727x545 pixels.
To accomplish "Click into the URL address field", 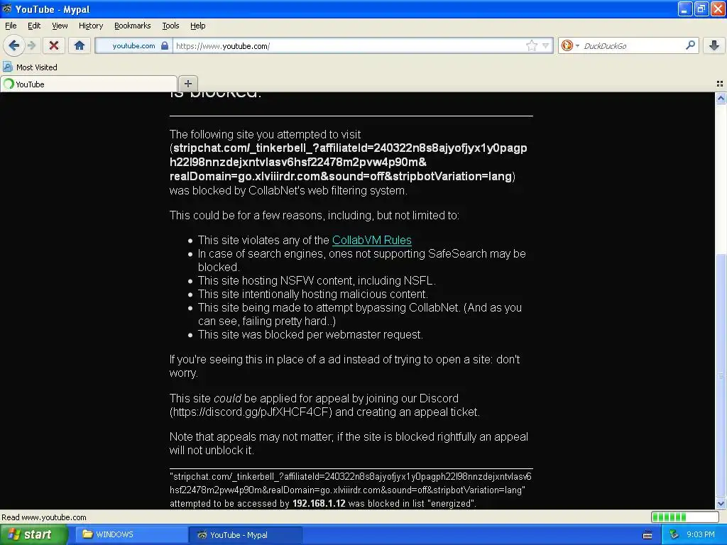I will click(x=348, y=46).
